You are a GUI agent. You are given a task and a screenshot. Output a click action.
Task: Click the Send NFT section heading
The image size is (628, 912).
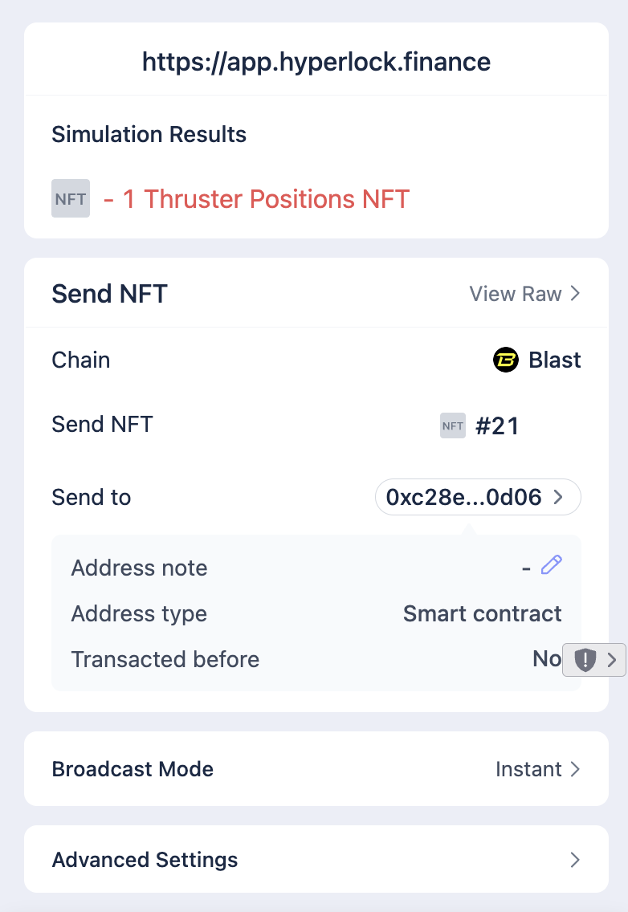coord(109,294)
